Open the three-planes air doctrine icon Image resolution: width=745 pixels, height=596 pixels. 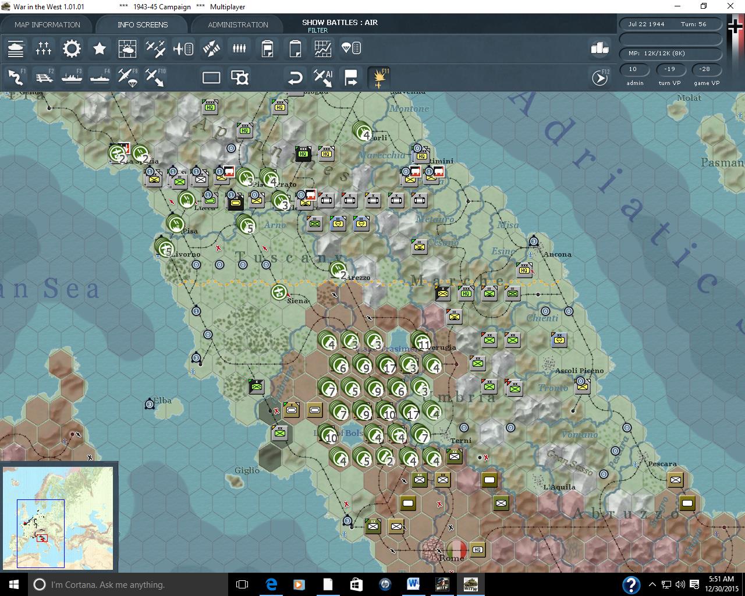pyautogui.click(x=155, y=48)
